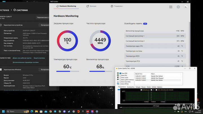The height and width of the screenshot is (114, 203).
Task: Select the Вентилятор процессора RPM row
Action: click(x=155, y=31)
